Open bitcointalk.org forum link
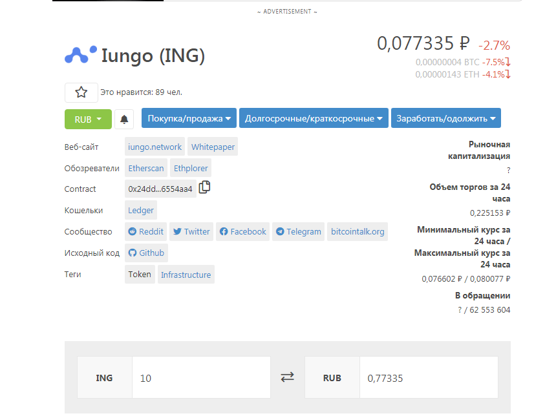 click(x=358, y=231)
